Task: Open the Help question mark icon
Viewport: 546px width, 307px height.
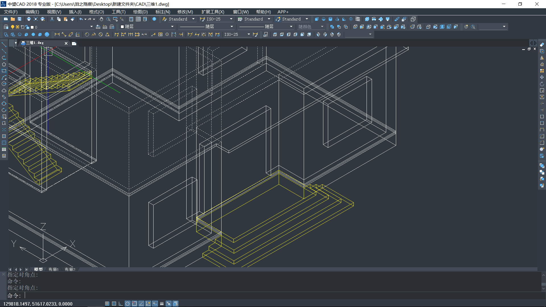Action: [x=154, y=19]
